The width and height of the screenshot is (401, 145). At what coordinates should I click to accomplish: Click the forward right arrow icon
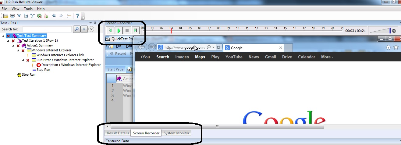click(x=61, y=16)
